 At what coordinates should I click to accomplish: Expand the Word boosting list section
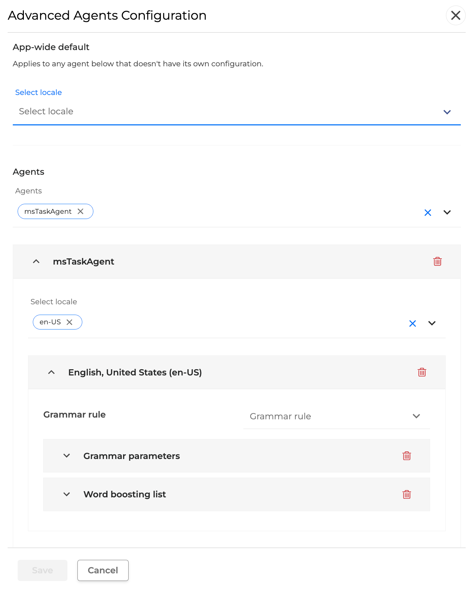(x=67, y=495)
